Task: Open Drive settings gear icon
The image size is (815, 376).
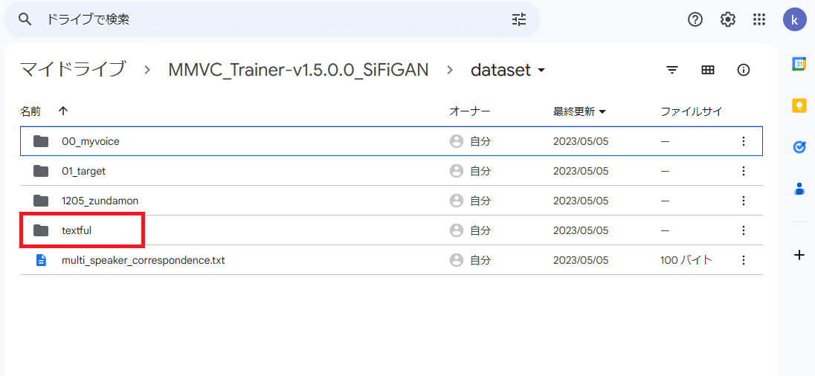Action: (728, 20)
